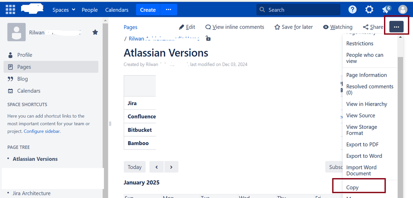
Task: Go to previous month arrow
Action: (x=156, y=167)
